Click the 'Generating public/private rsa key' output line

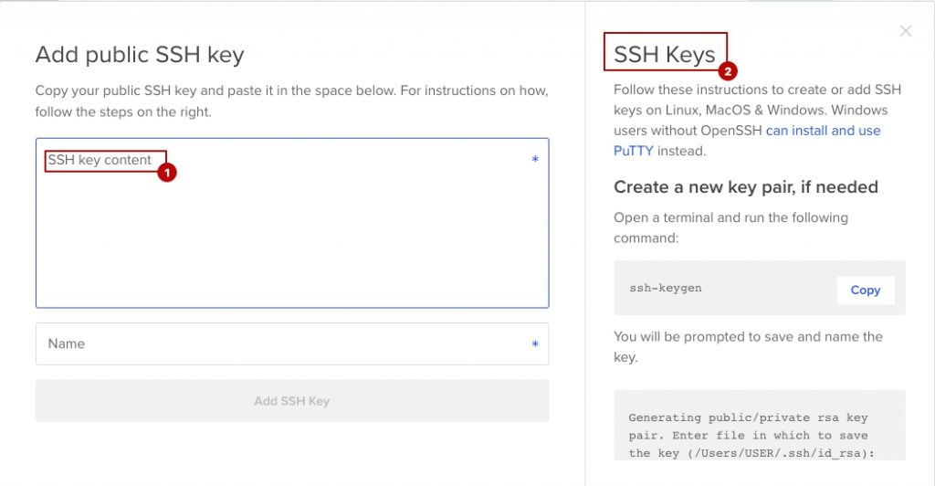pos(748,417)
